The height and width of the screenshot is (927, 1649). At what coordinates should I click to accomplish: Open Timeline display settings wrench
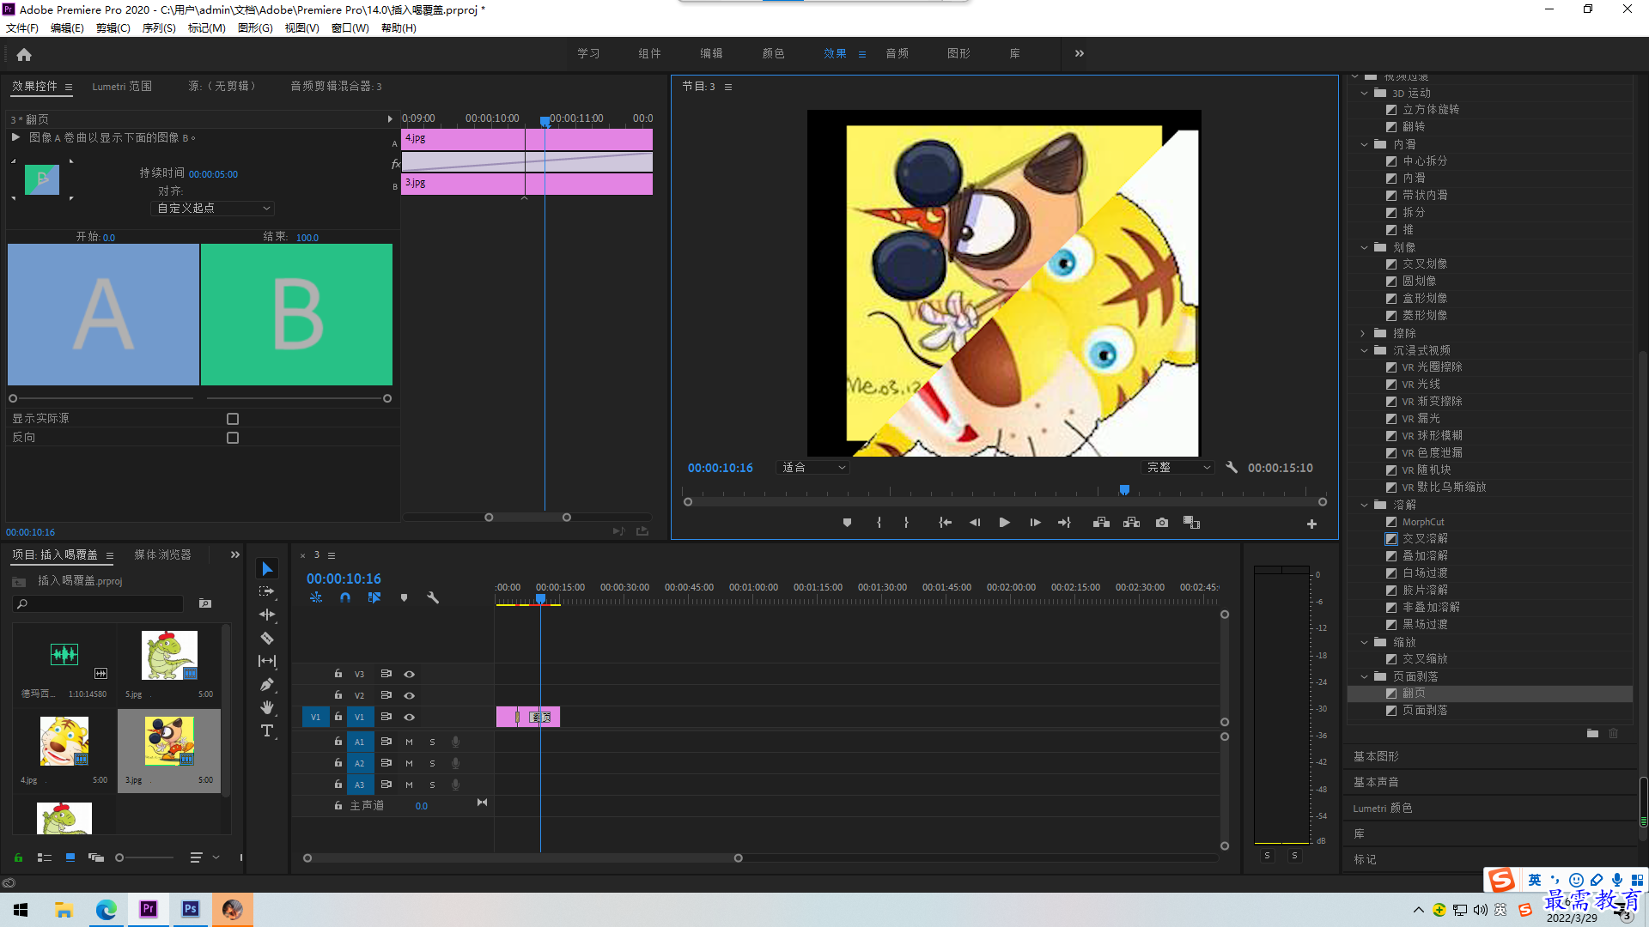433,598
